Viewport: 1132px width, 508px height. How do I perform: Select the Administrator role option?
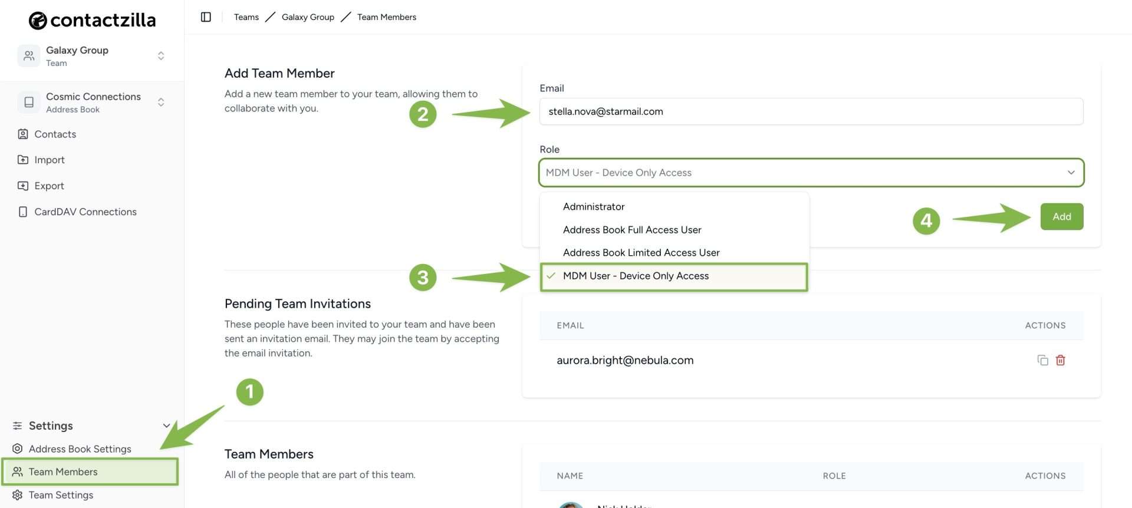point(674,207)
